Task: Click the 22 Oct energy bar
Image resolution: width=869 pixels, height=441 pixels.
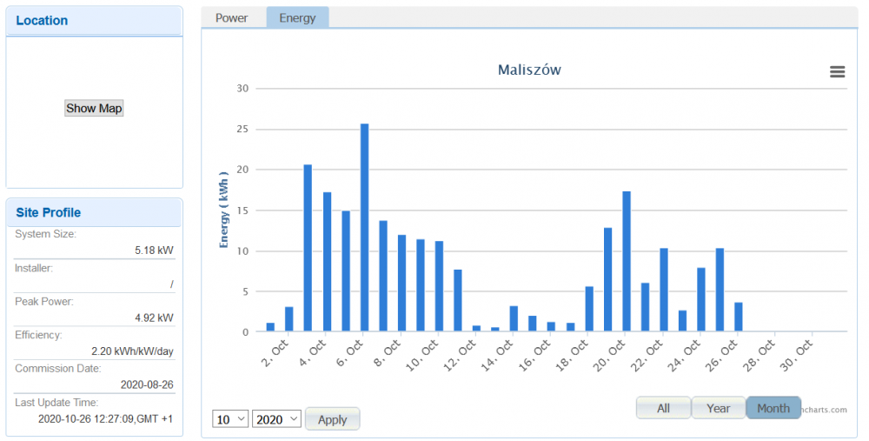Action: [664, 290]
